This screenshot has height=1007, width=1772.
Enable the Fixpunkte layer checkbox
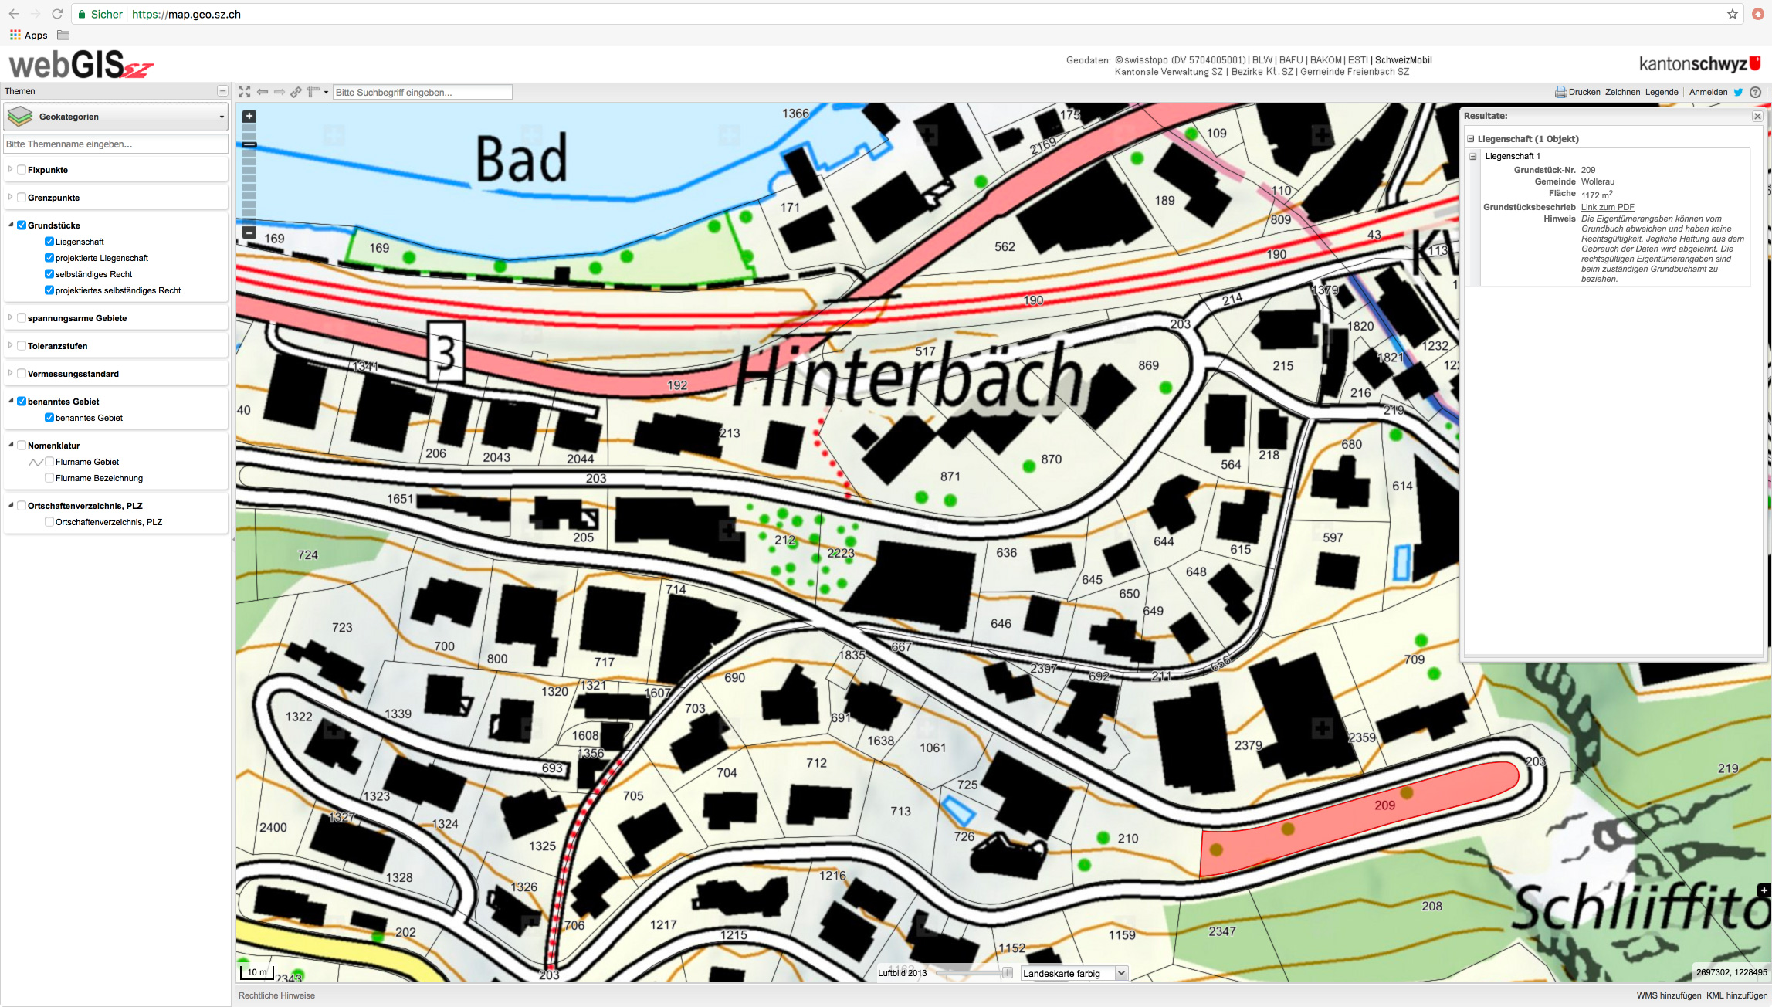click(x=22, y=170)
